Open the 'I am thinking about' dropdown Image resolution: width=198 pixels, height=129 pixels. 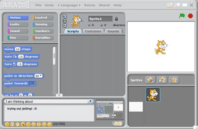[90, 101]
